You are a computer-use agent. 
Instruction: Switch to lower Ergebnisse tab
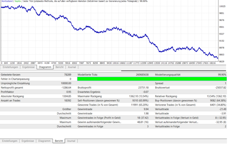pos(28,141)
